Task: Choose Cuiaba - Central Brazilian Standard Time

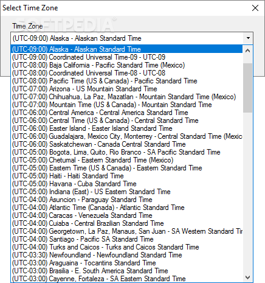Action: tap(127, 223)
